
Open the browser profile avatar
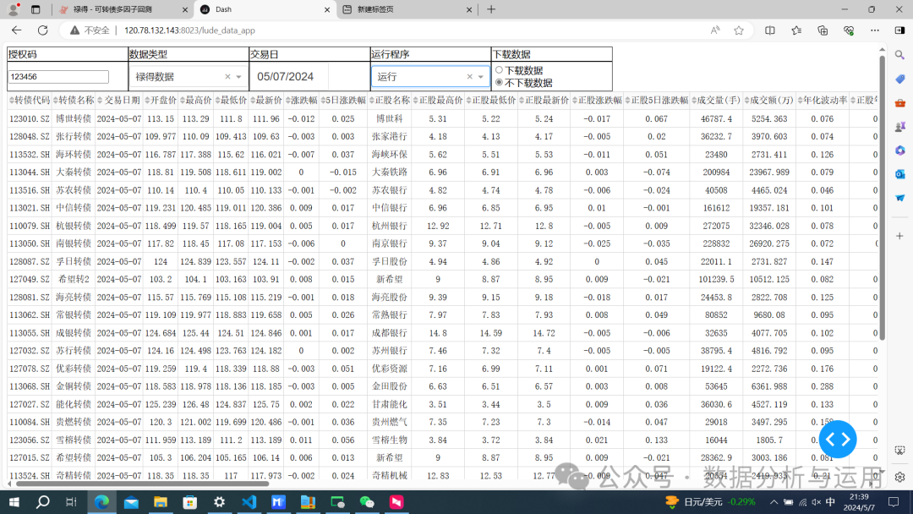coord(14,9)
